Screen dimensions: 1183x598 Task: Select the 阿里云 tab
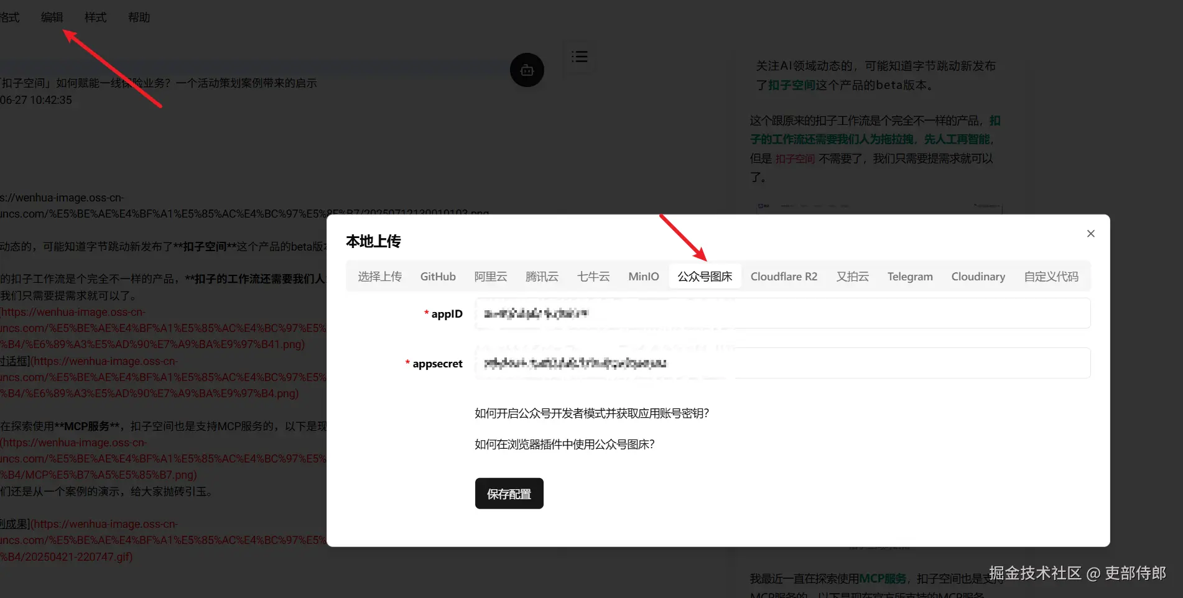(491, 276)
